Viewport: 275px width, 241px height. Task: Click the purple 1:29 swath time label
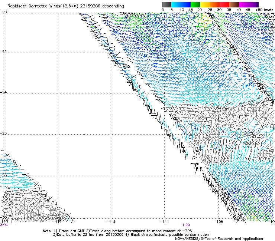pos(186,225)
